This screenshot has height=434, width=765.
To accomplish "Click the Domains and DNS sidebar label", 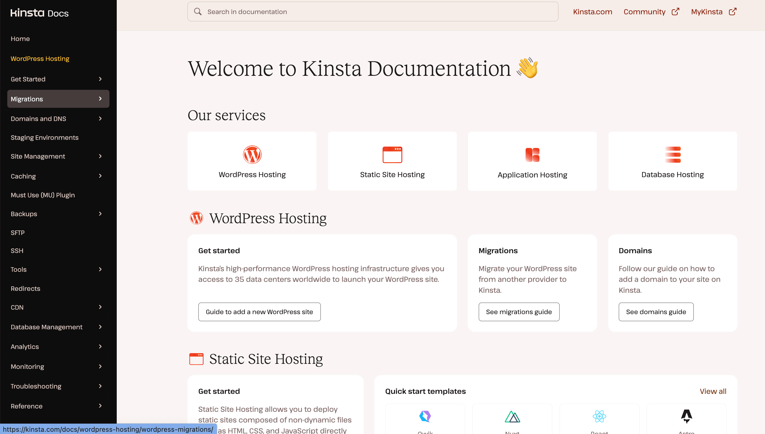I will (38, 119).
